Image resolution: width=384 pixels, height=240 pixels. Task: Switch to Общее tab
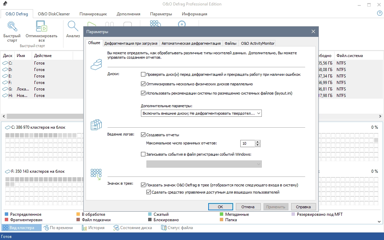(x=94, y=43)
